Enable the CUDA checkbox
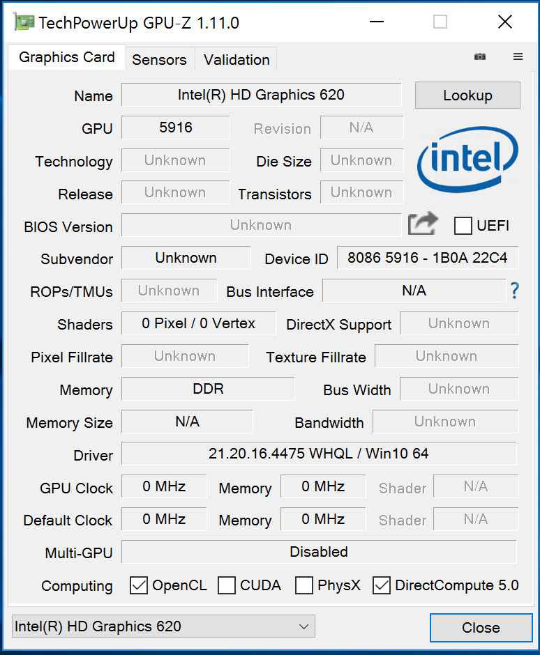 (227, 585)
